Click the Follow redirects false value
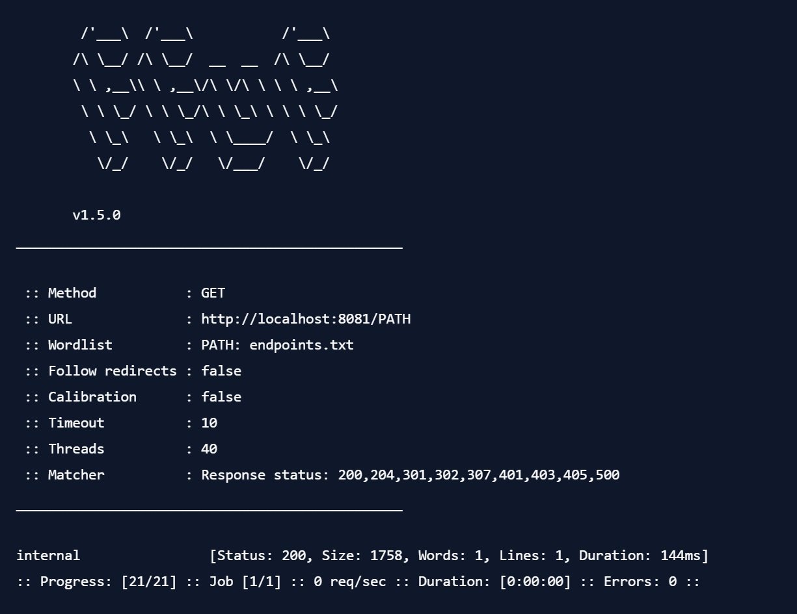 pyautogui.click(x=221, y=371)
